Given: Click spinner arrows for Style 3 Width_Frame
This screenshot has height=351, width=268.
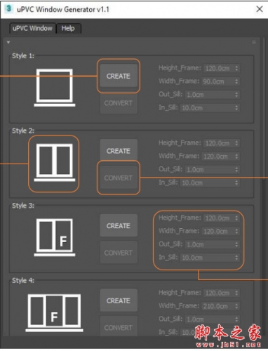Looking at the screenshot, I should tap(236, 231).
